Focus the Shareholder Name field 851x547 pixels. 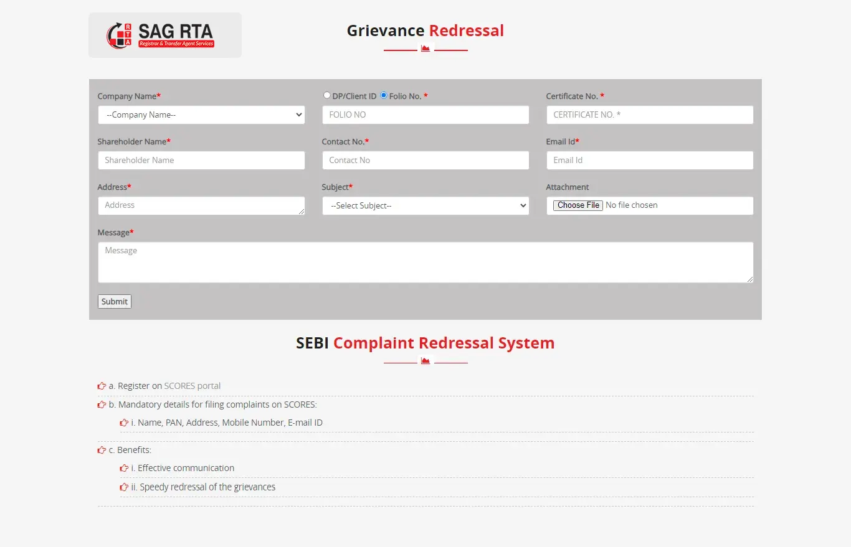coord(201,161)
